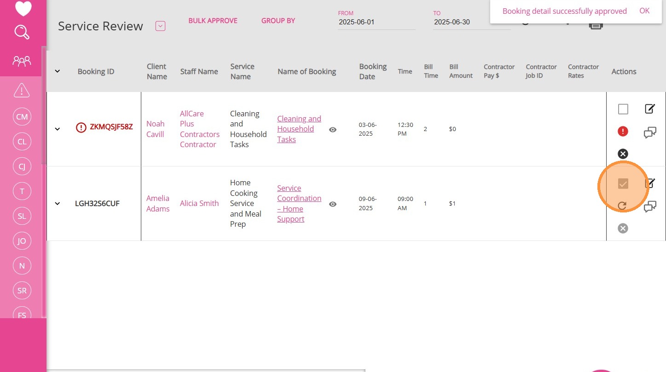The width and height of the screenshot is (666, 372).
Task: Expand row for booking ZKMQSJF58Z
Action: [x=58, y=129]
